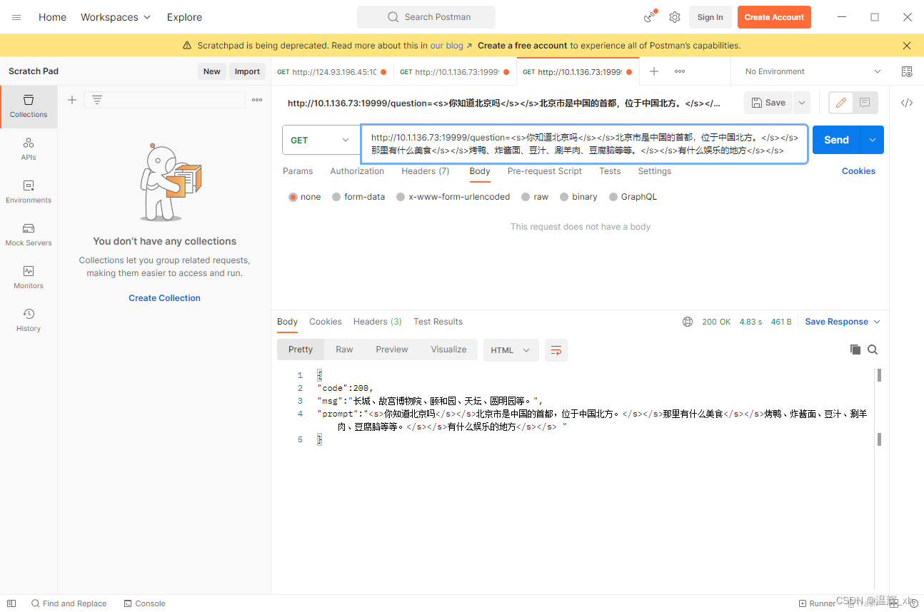Switch response view to Preview
This screenshot has width=924, height=612.
point(392,350)
